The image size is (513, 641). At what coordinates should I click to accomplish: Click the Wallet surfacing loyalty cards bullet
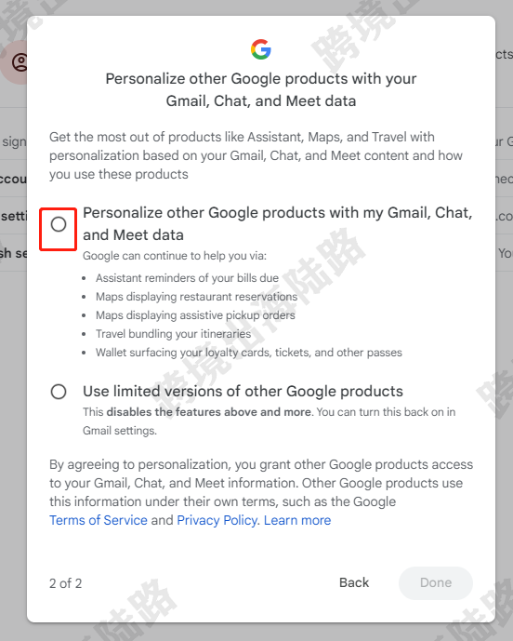coord(249,353)
